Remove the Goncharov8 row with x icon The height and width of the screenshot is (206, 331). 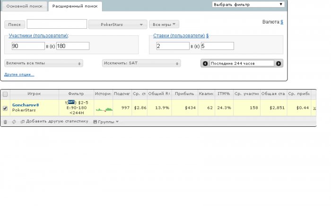click(314, 108)
